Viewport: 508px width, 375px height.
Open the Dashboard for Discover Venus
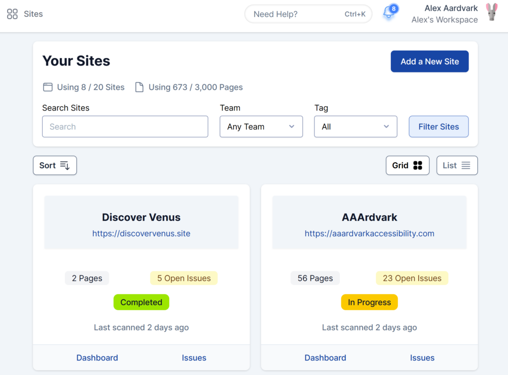97,358
